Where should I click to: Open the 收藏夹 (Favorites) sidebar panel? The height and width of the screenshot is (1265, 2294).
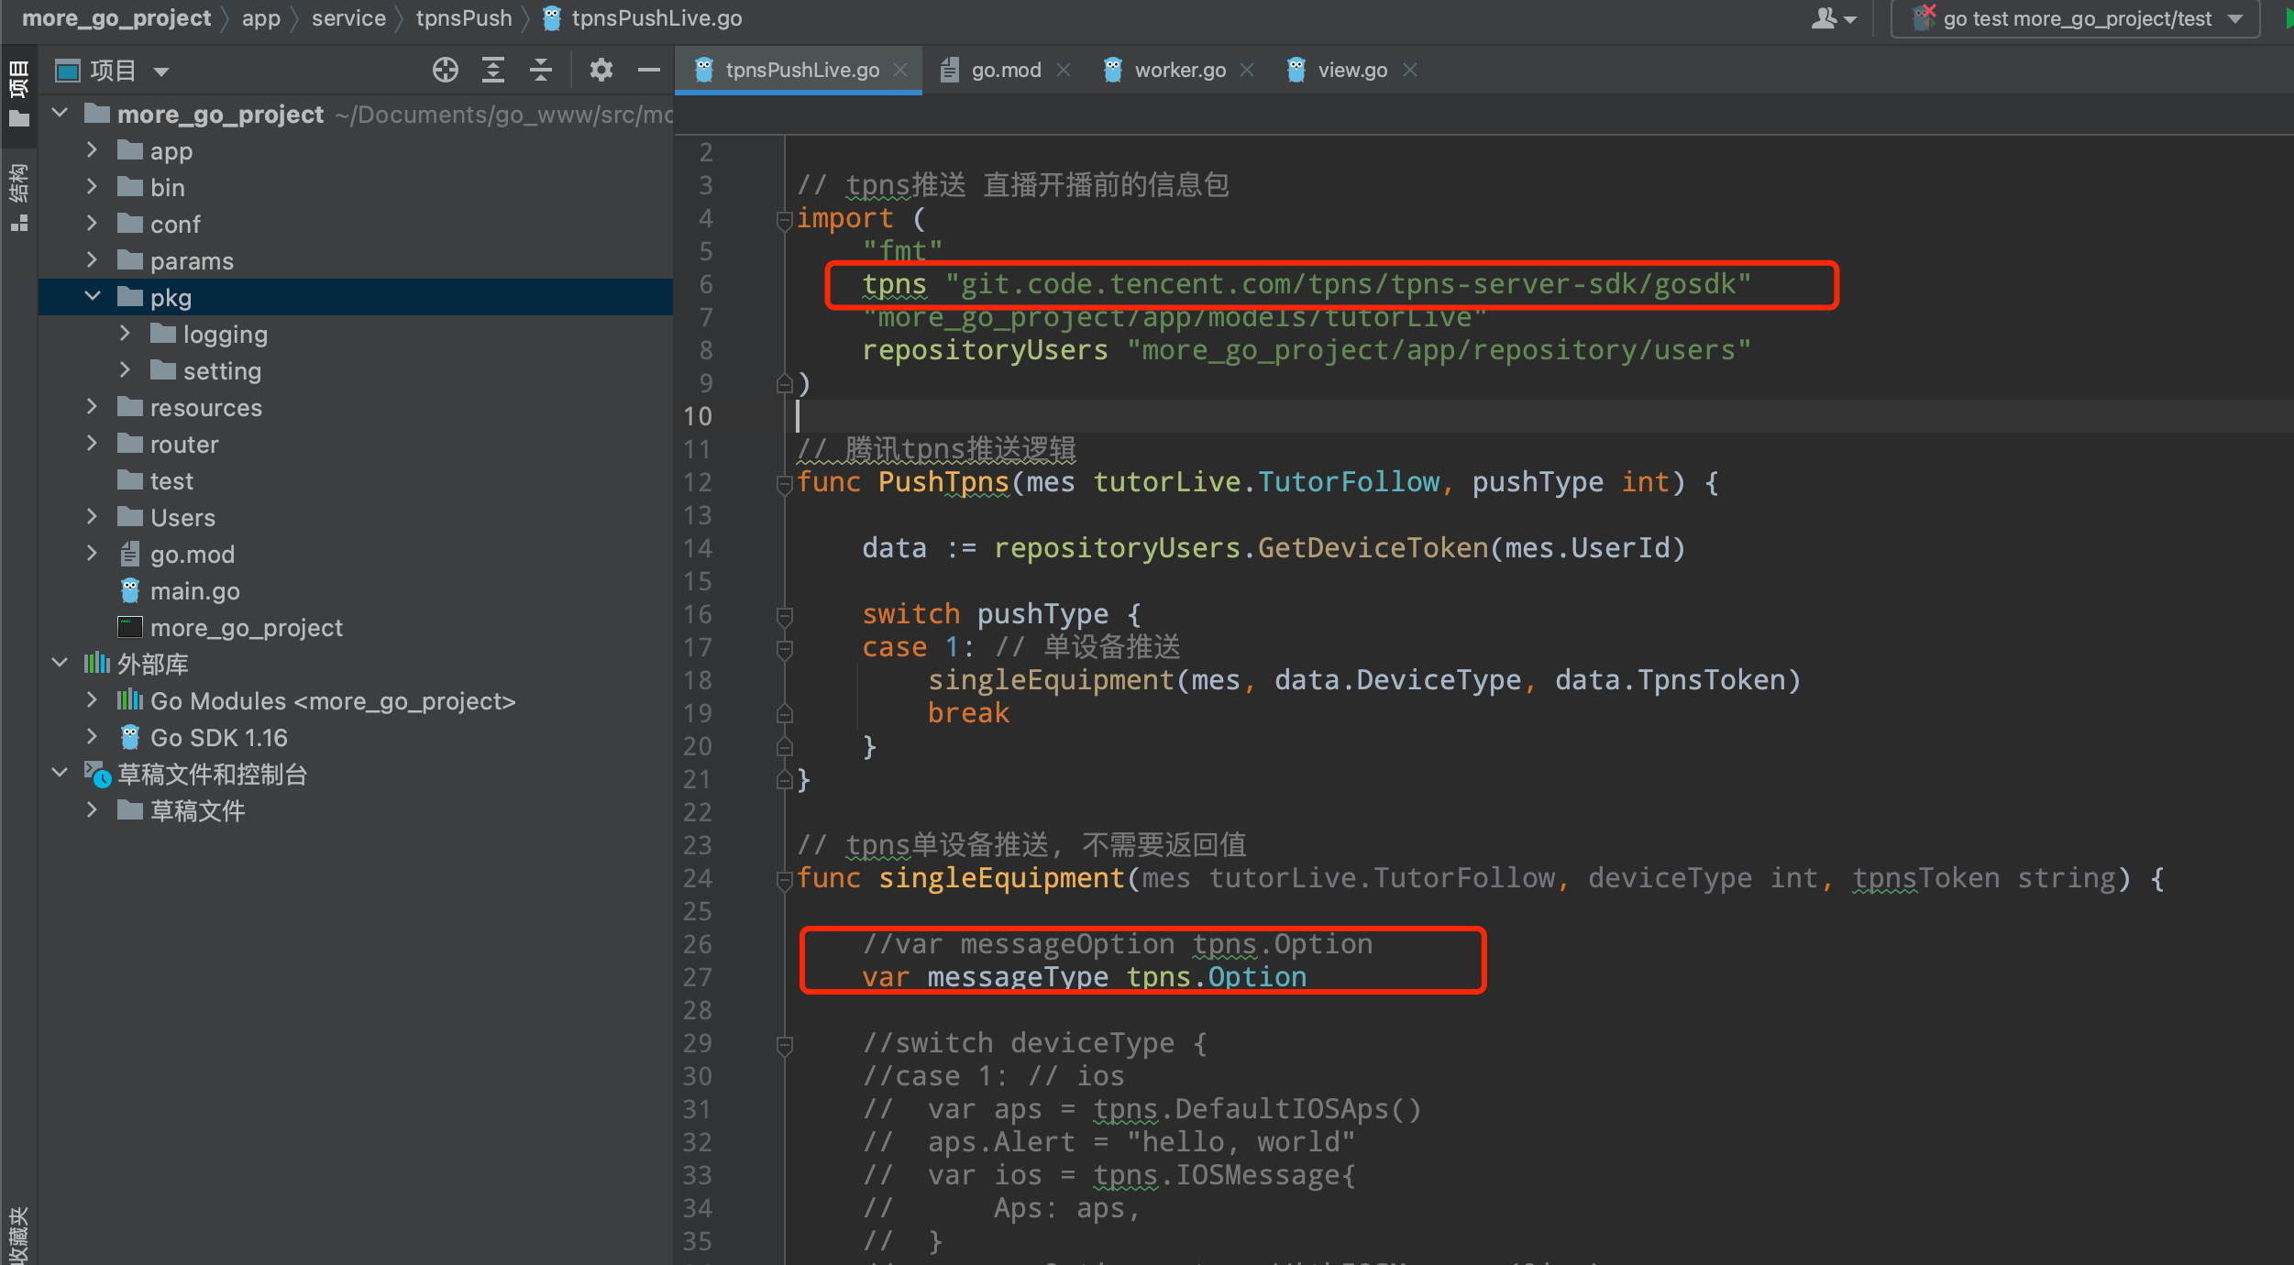tap(19, 1233)
